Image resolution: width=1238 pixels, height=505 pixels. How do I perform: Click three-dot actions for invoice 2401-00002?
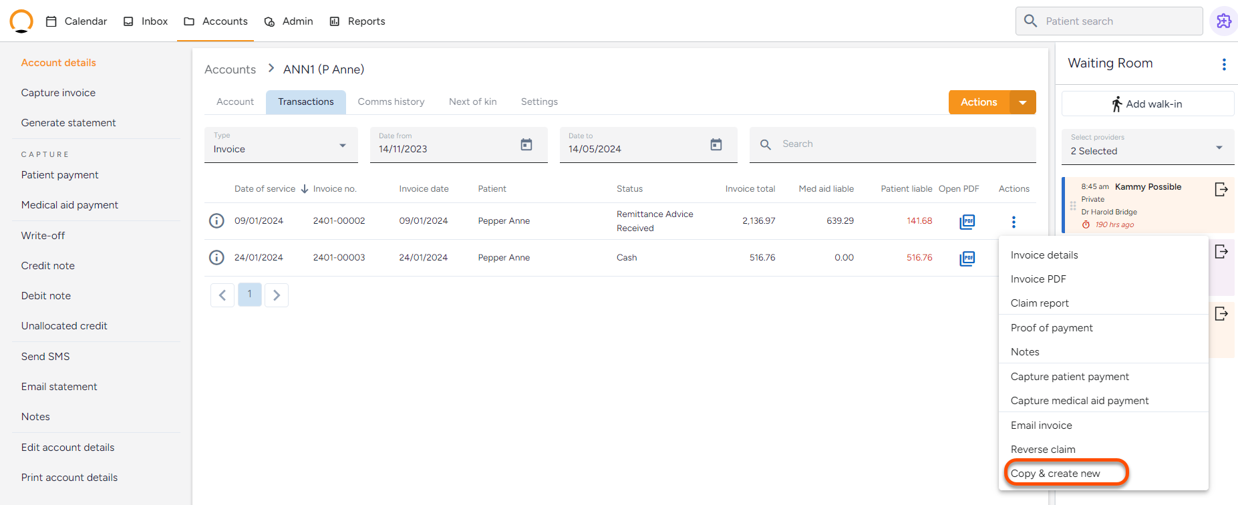coord(1014,222)
